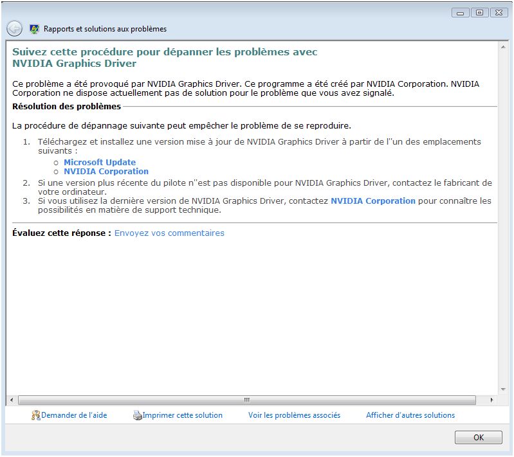This screenshot has height=457, width=514.
Task: Click the horizontal scrollbar thumb
Action: pos(247,400)
